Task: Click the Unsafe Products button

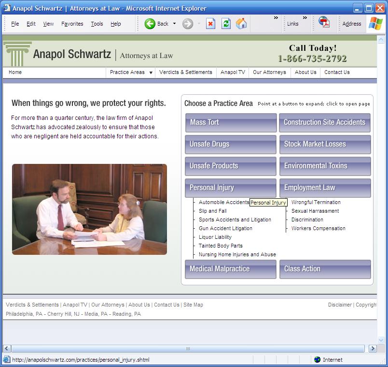Action: click(x=231, y=166)
